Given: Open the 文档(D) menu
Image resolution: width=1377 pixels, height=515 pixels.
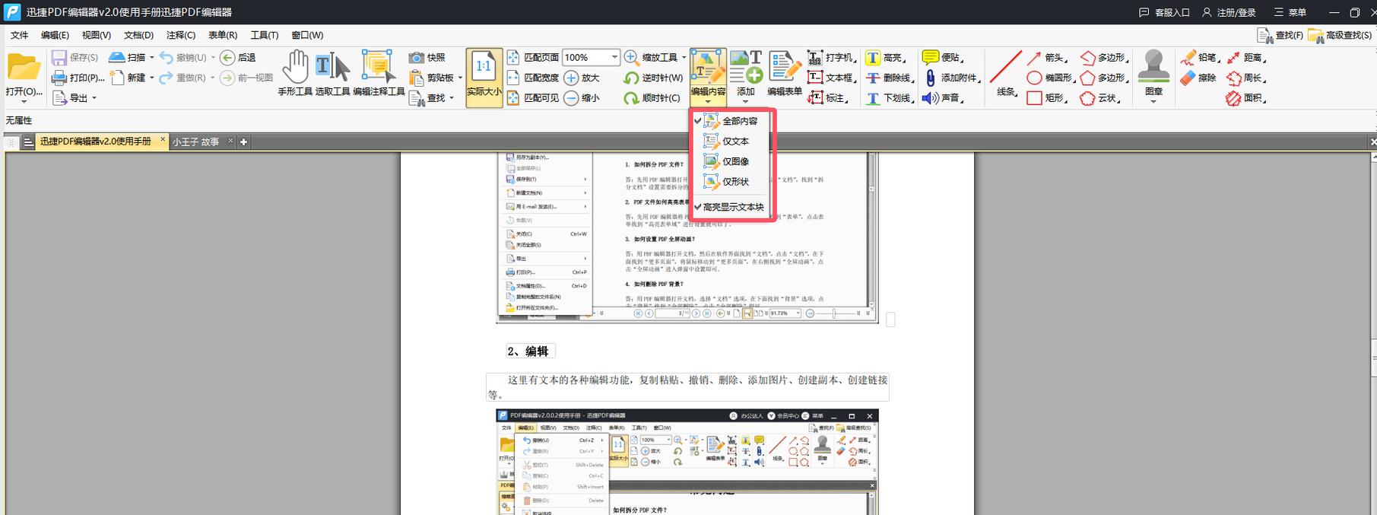Looking at the screenshot, I should pos(138,35).
